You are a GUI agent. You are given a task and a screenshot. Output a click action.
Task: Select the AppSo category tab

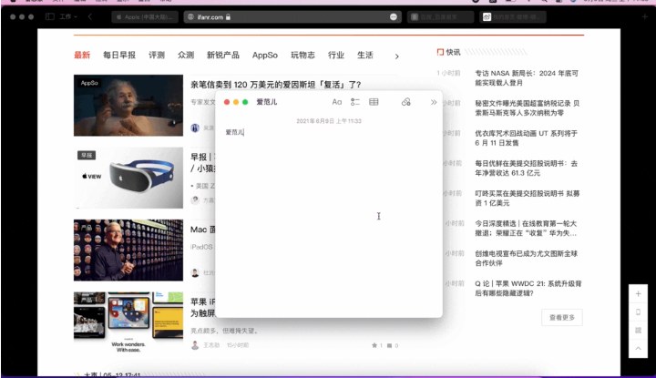tap(265, 56)
